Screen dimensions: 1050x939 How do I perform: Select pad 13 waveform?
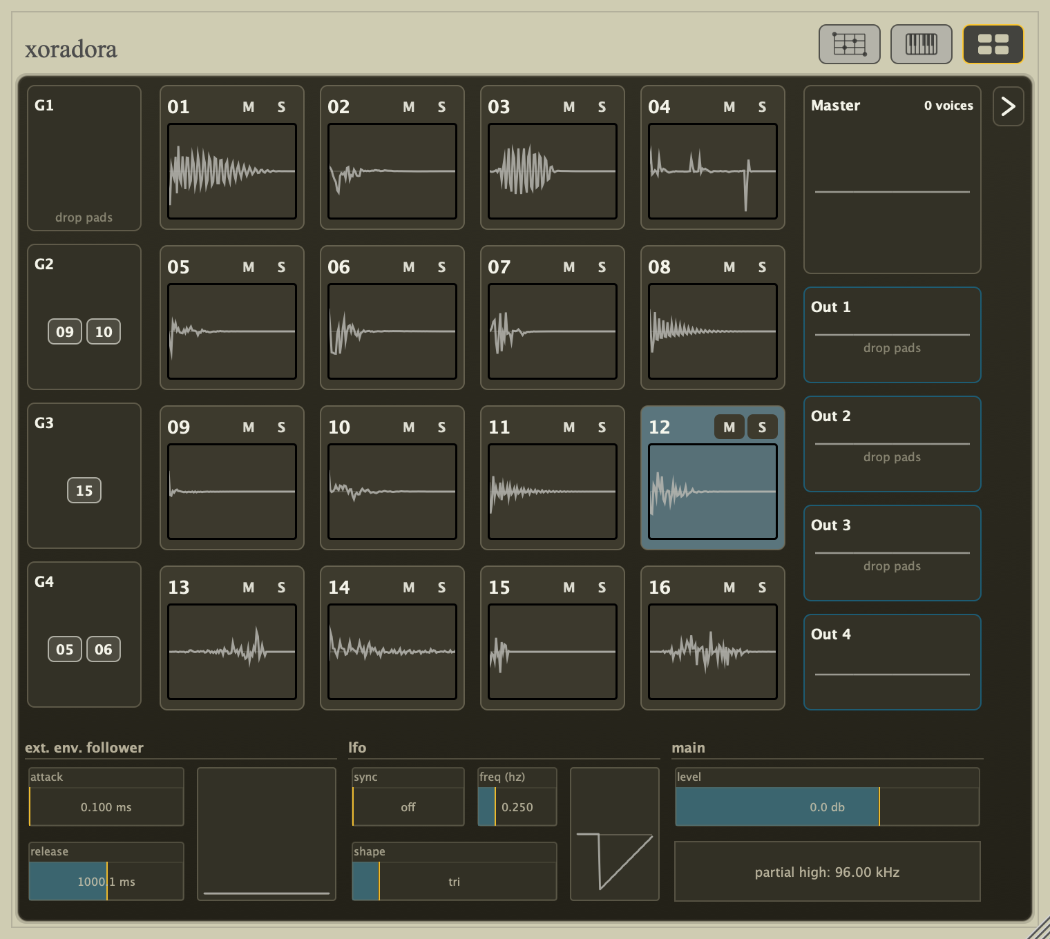(232, 652)
